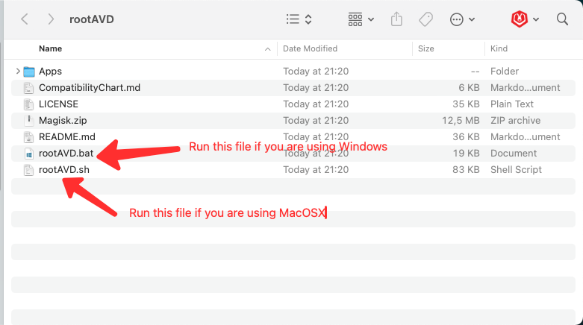Toggle the sort direction caret in the Name column
583x325 pixels.
click(x=268, y=49)
